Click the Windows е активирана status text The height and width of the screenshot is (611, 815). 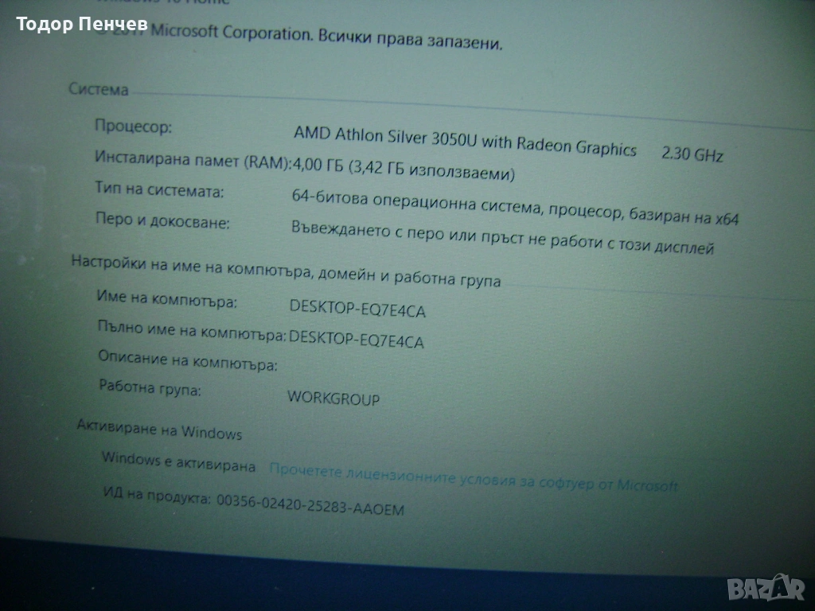click(179, 462)
